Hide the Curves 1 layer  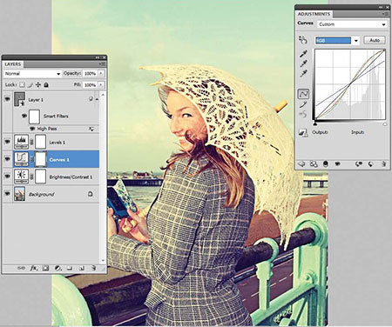pyautogui.click(x=7, y=159)
